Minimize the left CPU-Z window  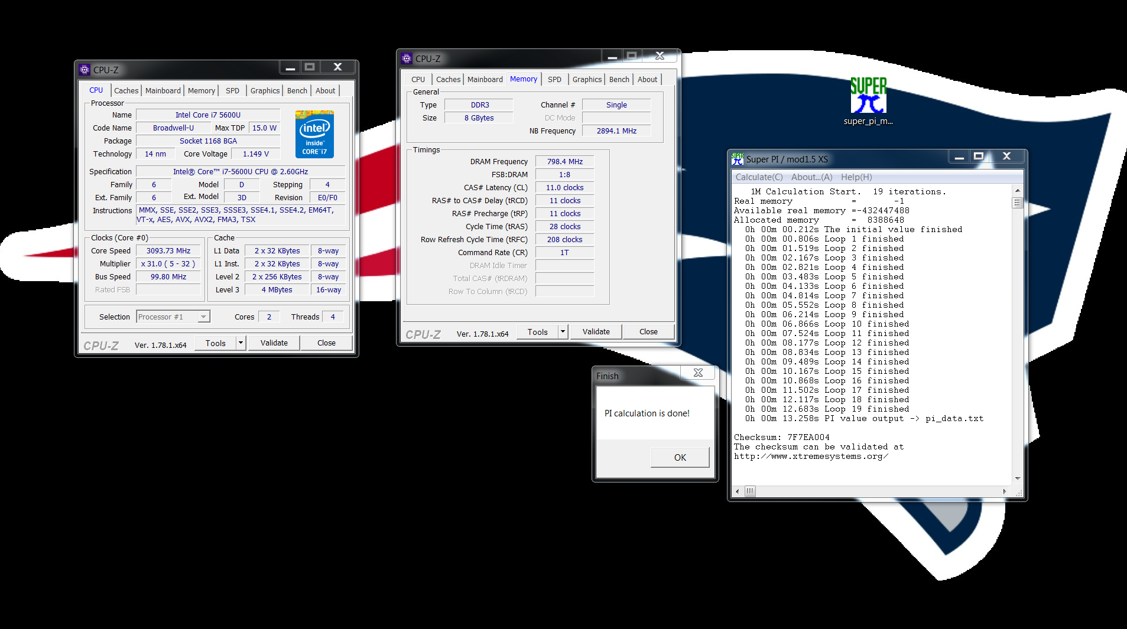tap(290, 68)
